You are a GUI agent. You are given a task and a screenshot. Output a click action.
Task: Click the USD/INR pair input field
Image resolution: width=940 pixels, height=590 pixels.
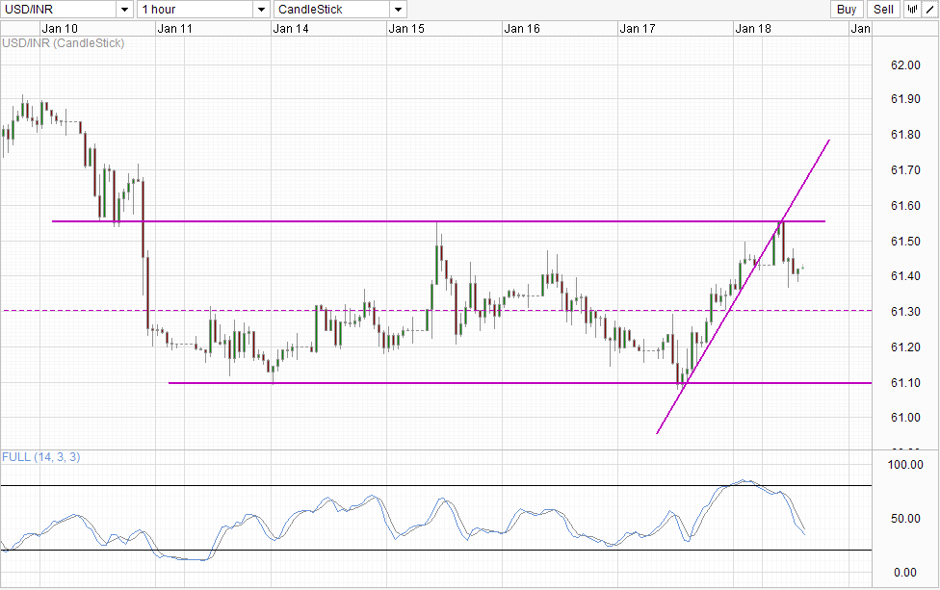[x=59, y=9]
